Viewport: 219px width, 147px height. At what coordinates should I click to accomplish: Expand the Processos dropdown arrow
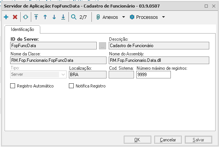coord(163,17)
